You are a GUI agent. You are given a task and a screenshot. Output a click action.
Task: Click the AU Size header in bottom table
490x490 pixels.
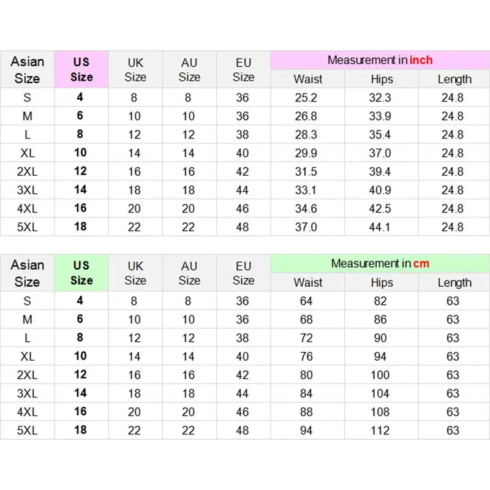coord(189,273)
